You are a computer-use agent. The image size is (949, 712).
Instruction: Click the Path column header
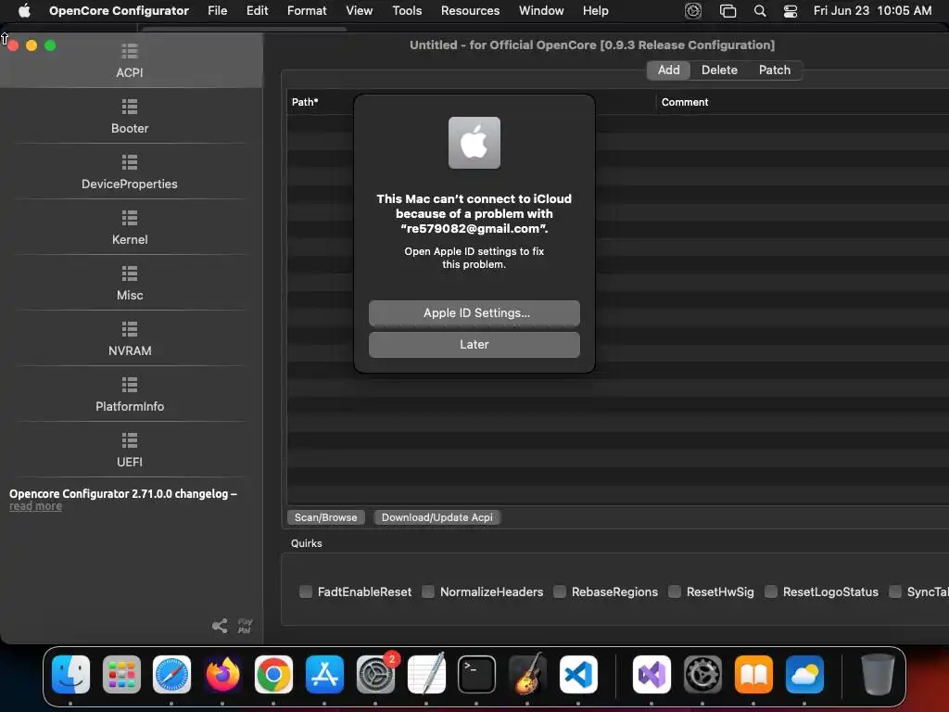point(305,102)
